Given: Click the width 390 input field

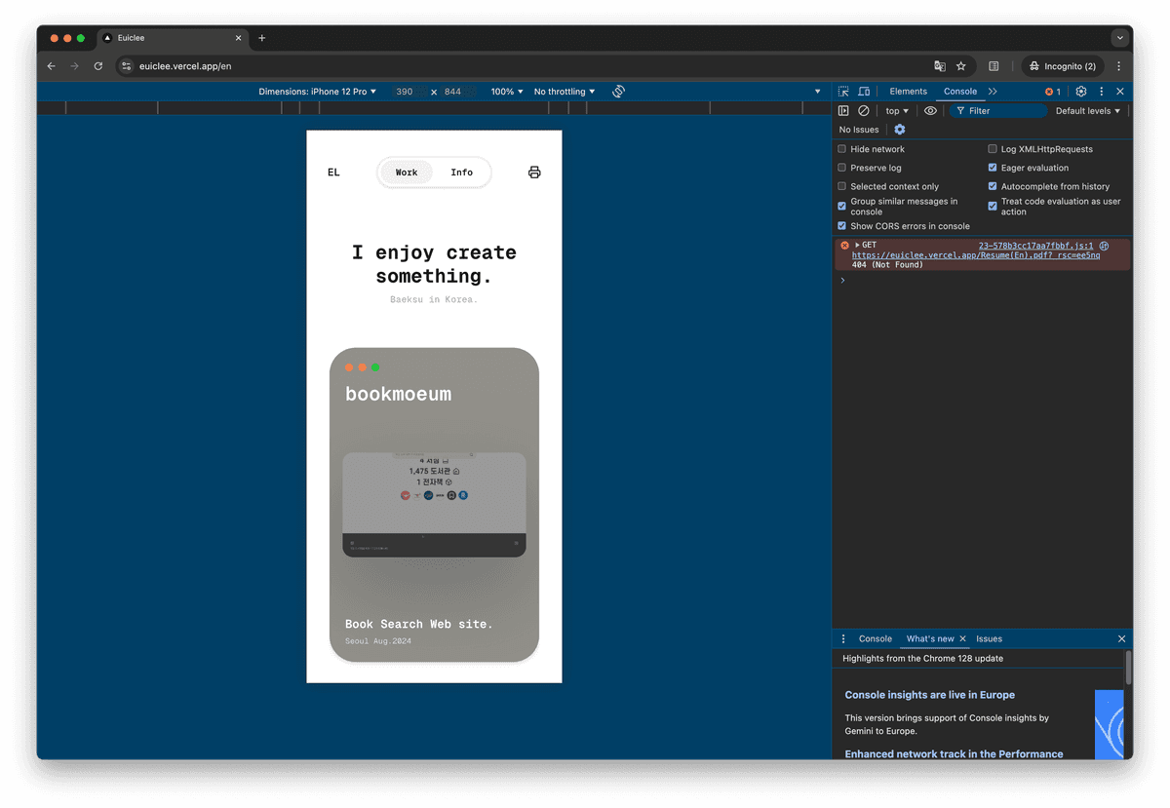Looking at the screenshot, I should tap(405, 92).
